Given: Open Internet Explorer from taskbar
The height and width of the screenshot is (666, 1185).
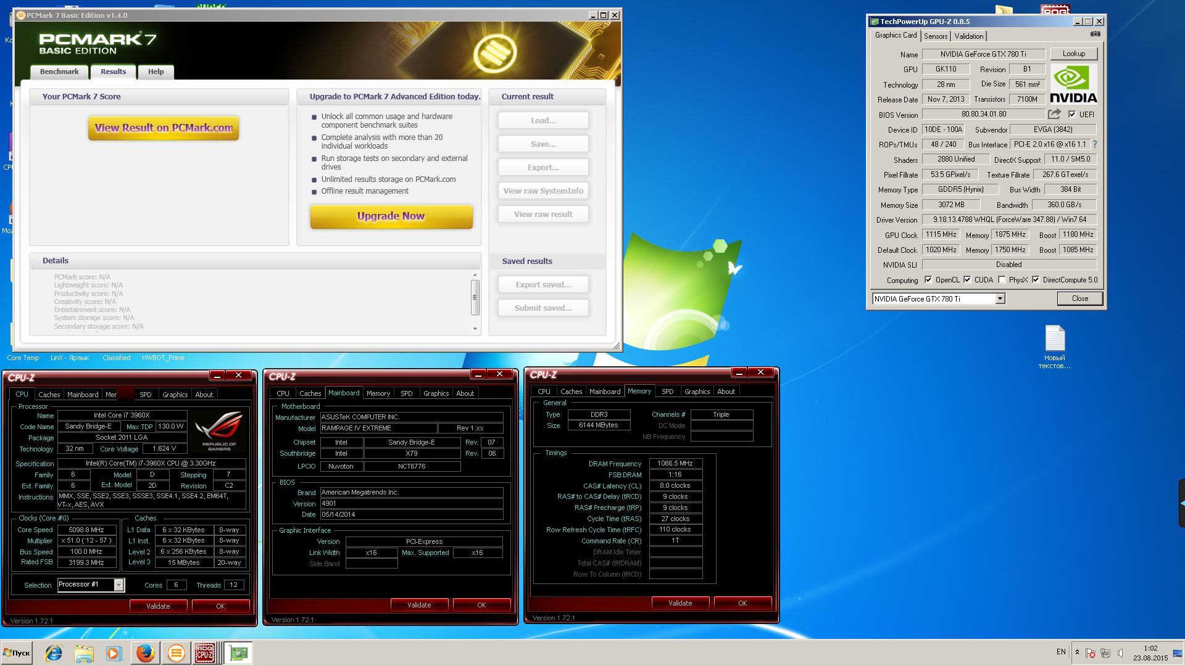Looking at the screenshot, I should point(54,653).
